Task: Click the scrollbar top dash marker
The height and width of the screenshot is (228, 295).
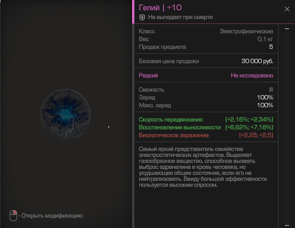Action: click(x=287, y=29)
